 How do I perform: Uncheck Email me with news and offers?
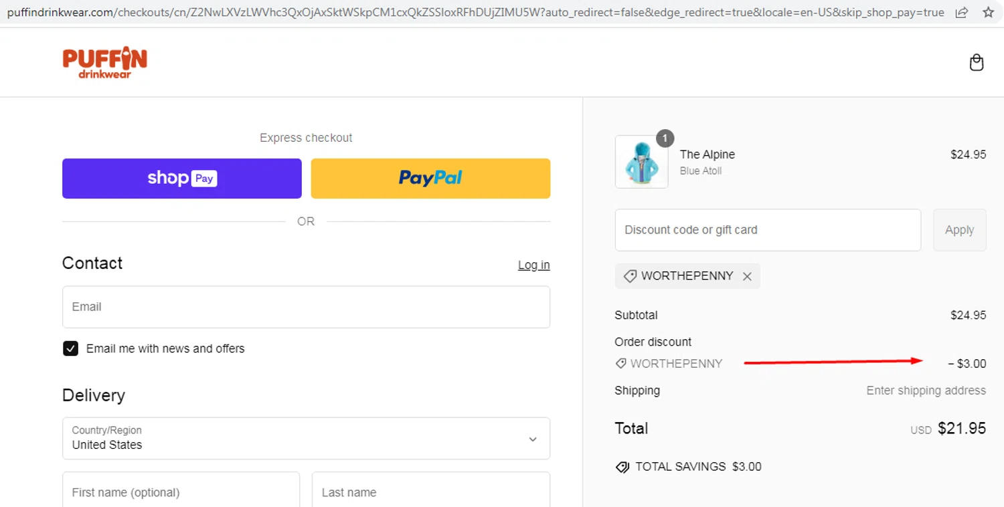click(x=70, y=348)
